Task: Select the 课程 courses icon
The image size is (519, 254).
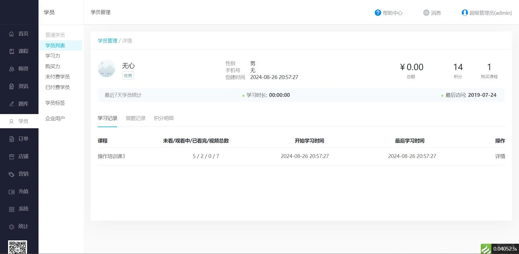Action: pyautogui.click(x=11, y=51)
